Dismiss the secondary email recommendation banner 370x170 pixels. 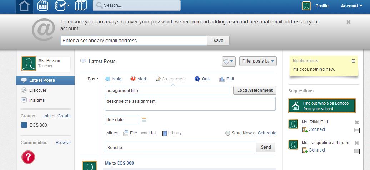tap(349, 22)
